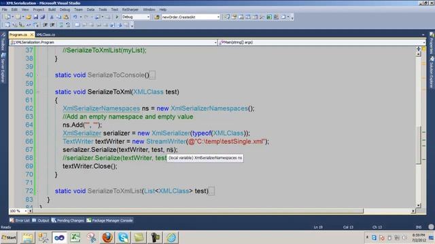435x244 pixels.
Task: Switch to the XMLClass.cs tab
Action: (46, 35)
